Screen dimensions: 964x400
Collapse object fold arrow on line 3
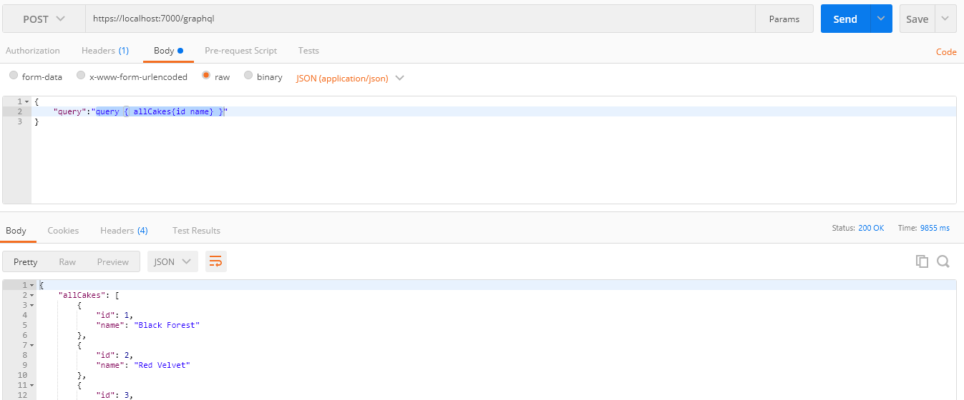[31, 305]
